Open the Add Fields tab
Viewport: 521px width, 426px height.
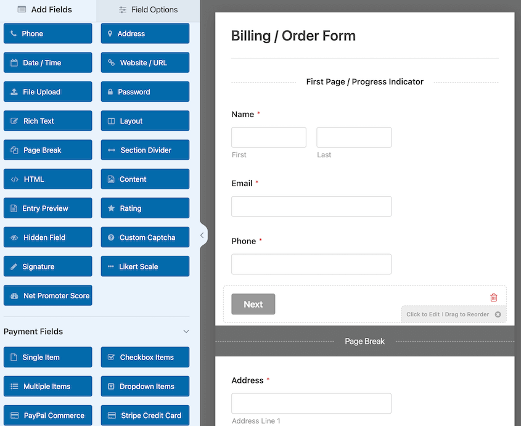click(x=44, y=10)
